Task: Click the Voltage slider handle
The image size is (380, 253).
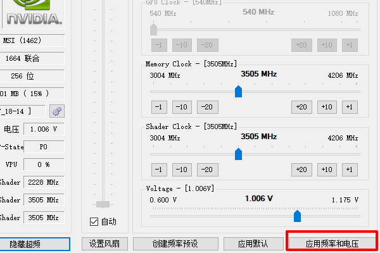Action: click(297, 216)
